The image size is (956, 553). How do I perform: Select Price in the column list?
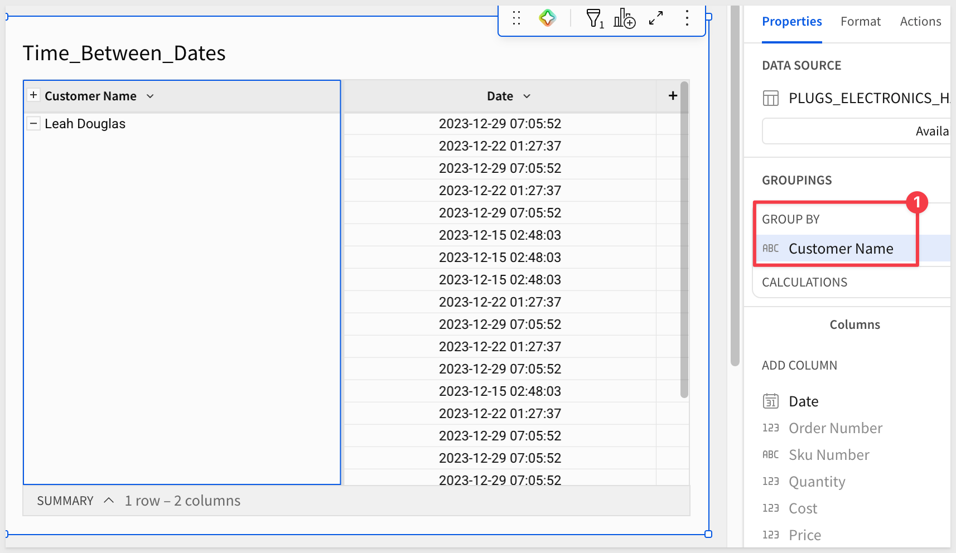(x=805, y=535)
